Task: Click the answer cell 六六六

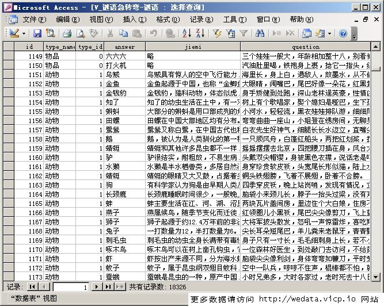Action: pyautogui.click(x=125, y=56)
